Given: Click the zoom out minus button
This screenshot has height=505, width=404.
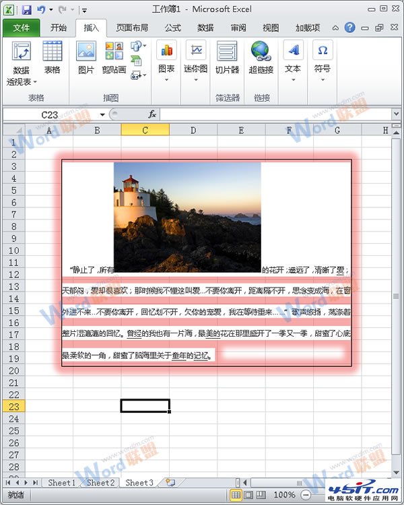Looking at the screenshot, I should (x=306, y=494).
